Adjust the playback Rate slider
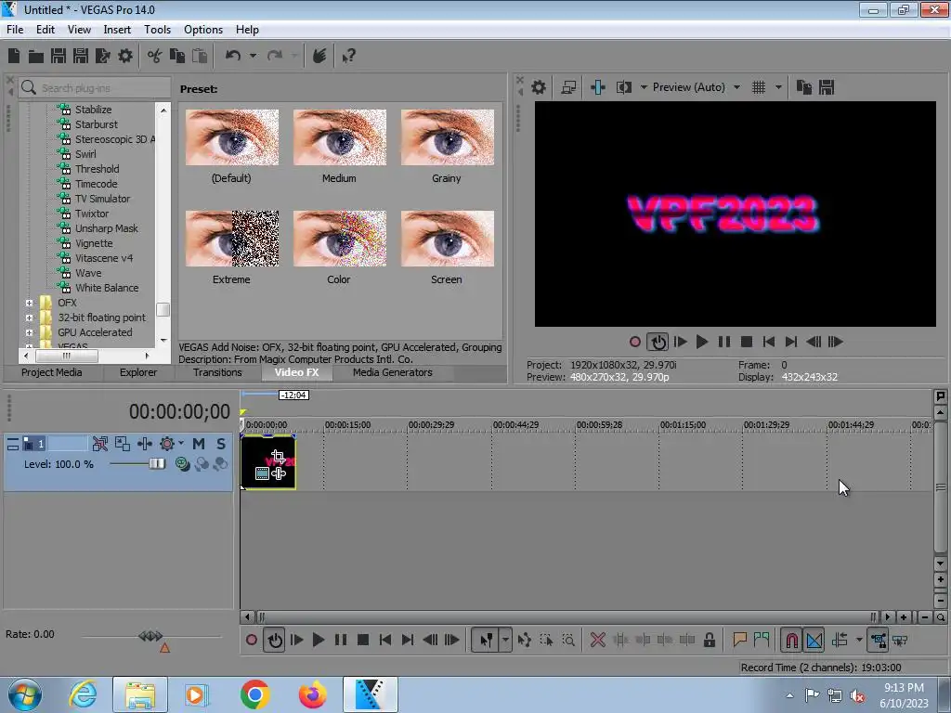Viewport: 951px width, 713px height. click(x=150, y=635)
